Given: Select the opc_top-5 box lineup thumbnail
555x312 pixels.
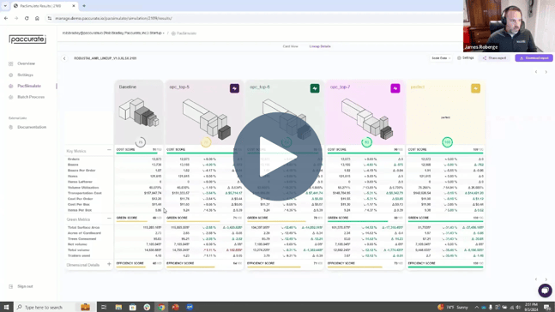Looking at the screenshot, I should pos(207,118).
